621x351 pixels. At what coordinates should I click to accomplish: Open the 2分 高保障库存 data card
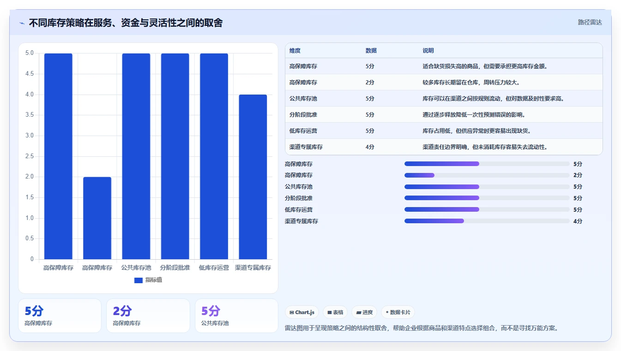click(x=148, y=315)
